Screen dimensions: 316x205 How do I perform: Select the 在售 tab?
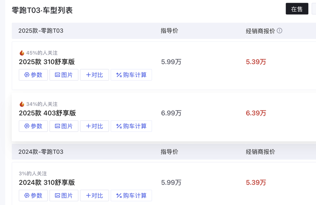coord(297,9)
